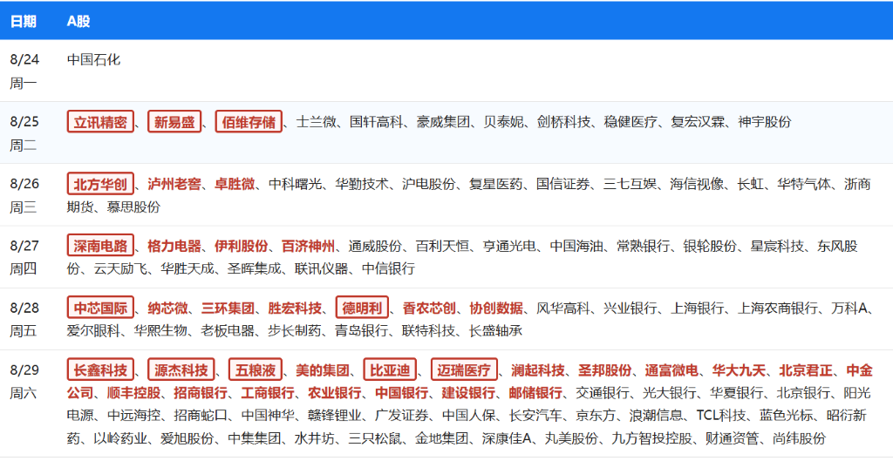Open the boxed 比亚迪 tag
Image resolution: width=893 pixels, height=461 pixels.
390,370
